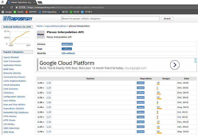The width and height of the screenshot is (198, 135).
Task: Open Dependency Injection category
Action: [x=14, y=108]
